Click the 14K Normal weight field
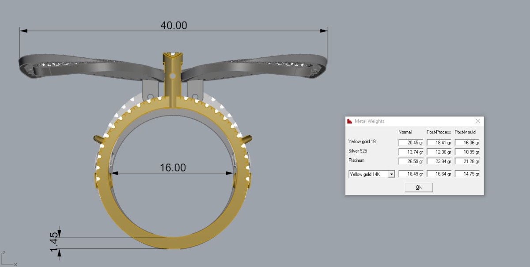The width and height of the screenshot is (530, 267). tap(411, 174)
